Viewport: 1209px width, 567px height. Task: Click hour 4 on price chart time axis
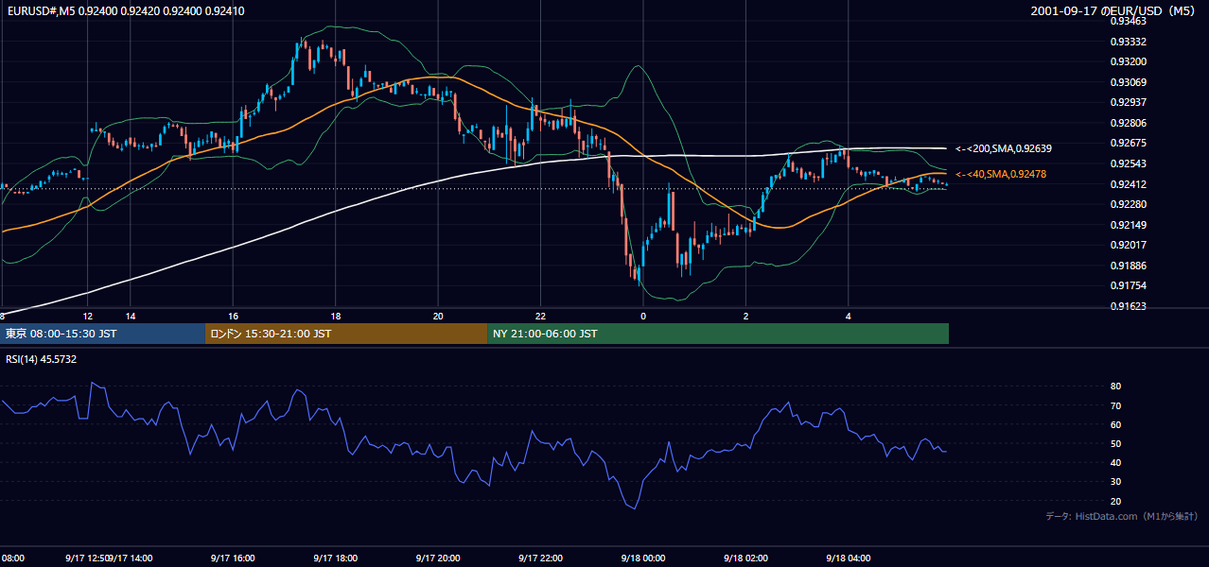[849, 316]
